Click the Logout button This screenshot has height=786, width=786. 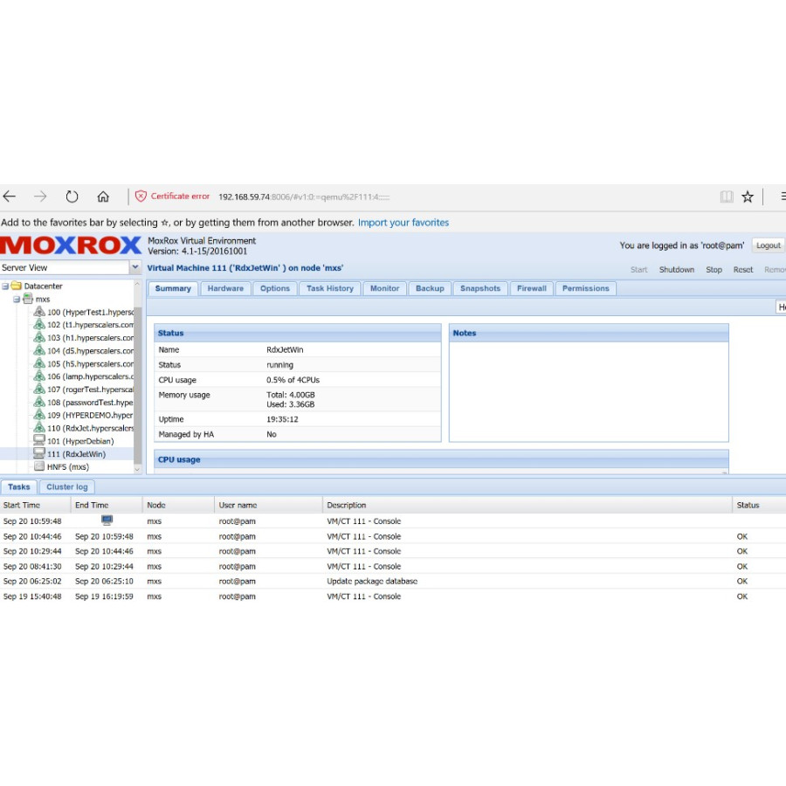tap(768, 245)
